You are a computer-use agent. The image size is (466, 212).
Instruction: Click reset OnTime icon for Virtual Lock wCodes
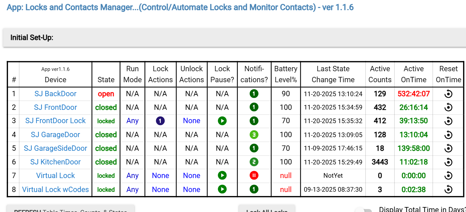(x=448, y=189)
